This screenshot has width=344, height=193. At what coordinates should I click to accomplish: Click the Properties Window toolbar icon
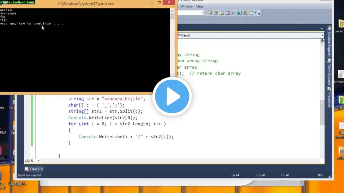click(216, 13)
